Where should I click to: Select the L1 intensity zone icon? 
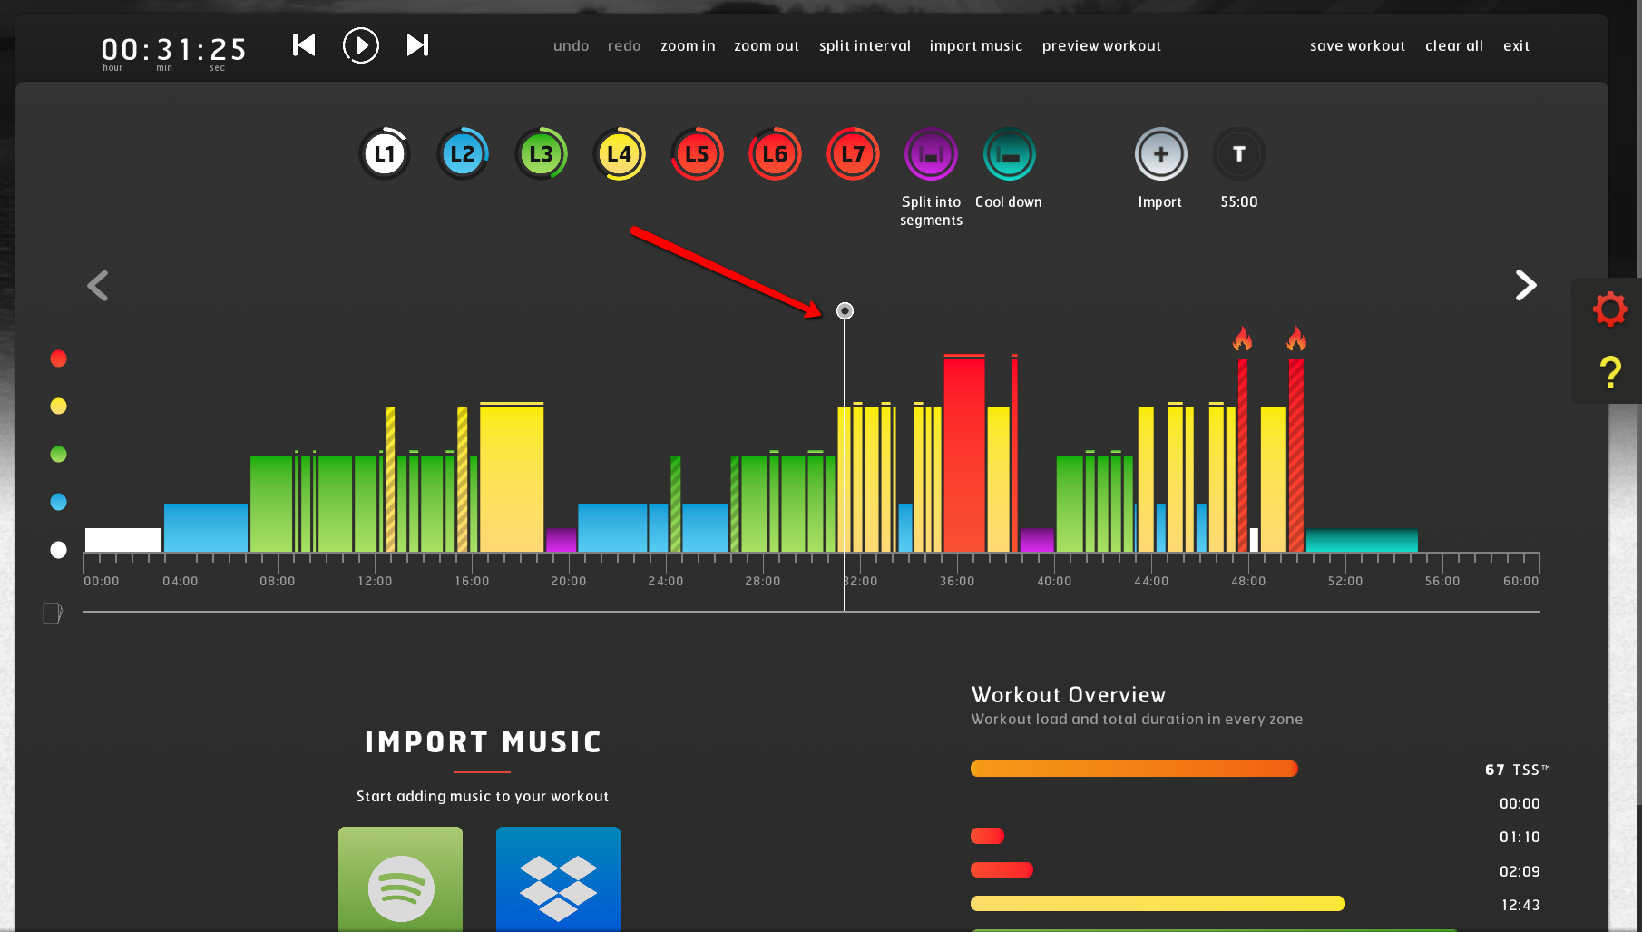(385, 154)
